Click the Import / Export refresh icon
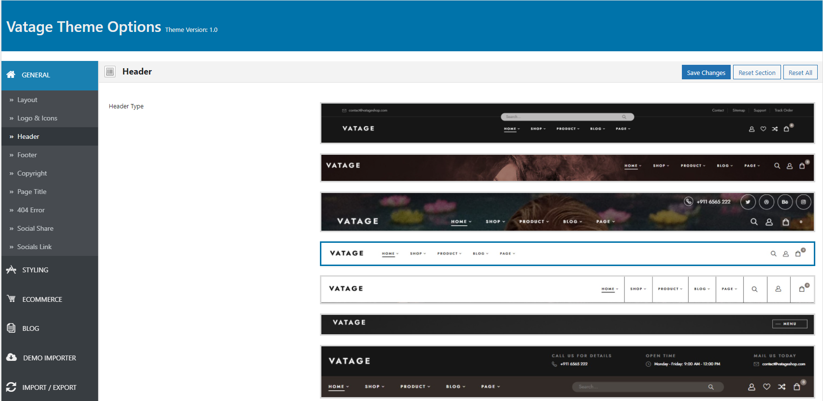 [11, 387]
